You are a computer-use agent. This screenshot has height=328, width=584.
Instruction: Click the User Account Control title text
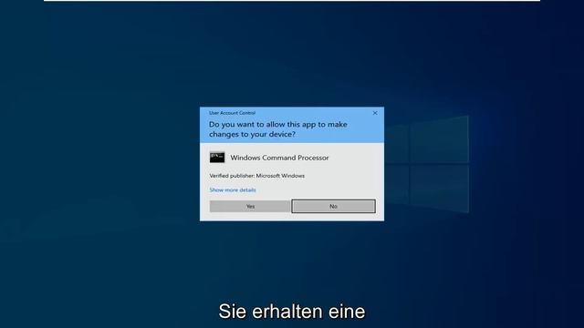[232, 113]
